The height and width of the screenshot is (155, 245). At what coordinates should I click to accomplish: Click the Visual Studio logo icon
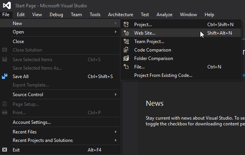click(7, 5)
